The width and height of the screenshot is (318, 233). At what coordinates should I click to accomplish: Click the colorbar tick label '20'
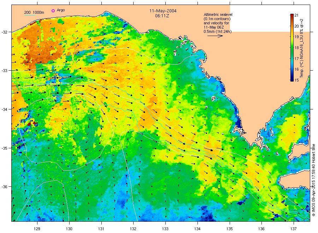click(x=296, y=26)
